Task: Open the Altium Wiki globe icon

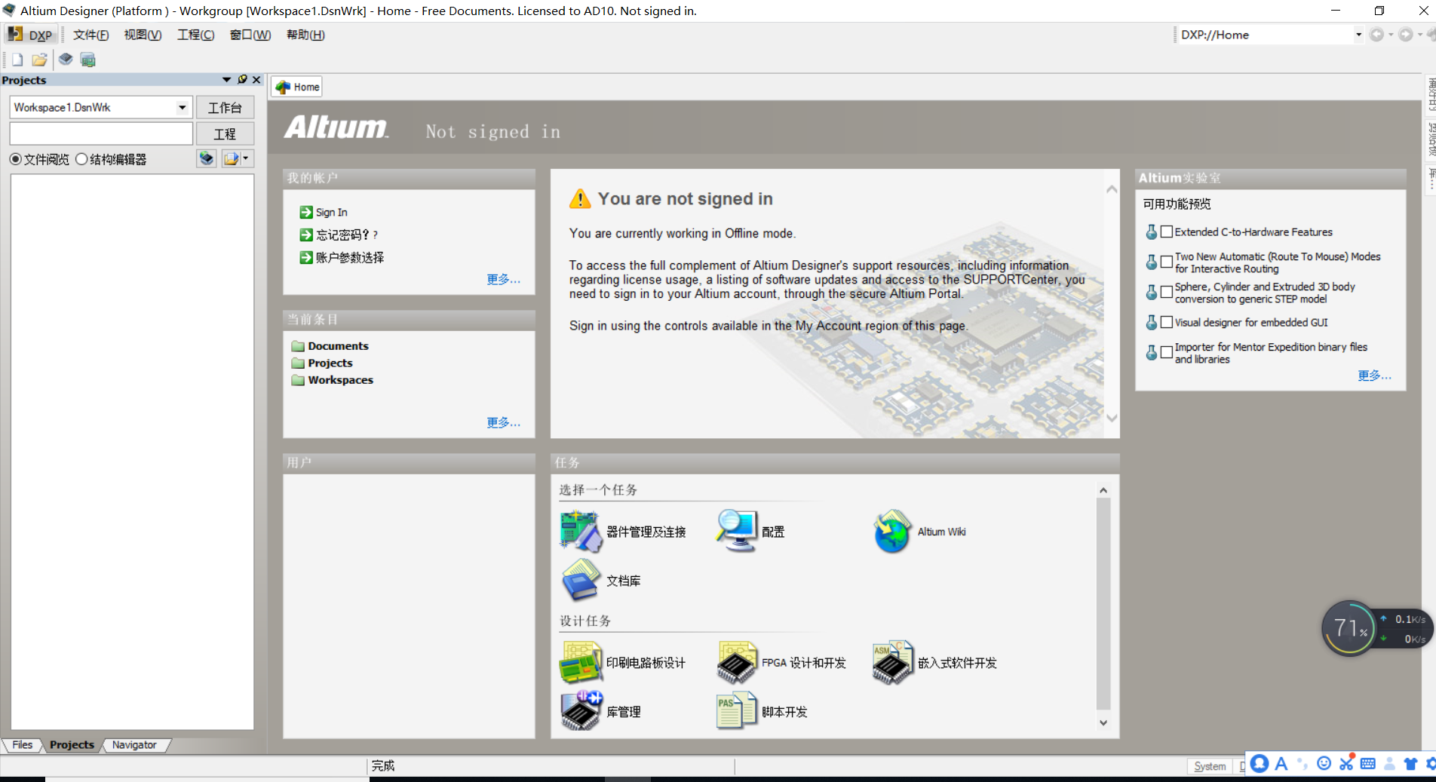Action: point(892,532)
